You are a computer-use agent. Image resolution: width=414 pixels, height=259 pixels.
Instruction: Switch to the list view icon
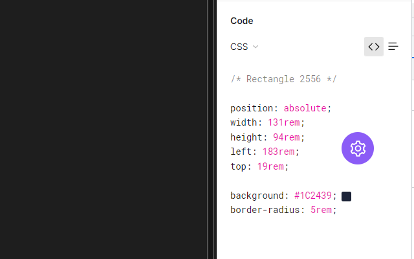coord(393,47)
